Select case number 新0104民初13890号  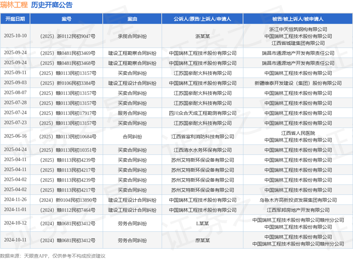coord(67,200)
